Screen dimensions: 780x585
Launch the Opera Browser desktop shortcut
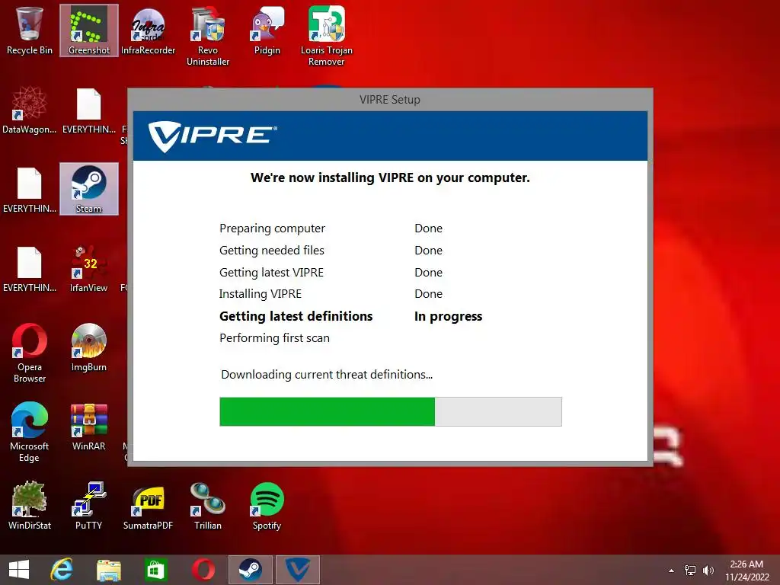click(30, 353)
